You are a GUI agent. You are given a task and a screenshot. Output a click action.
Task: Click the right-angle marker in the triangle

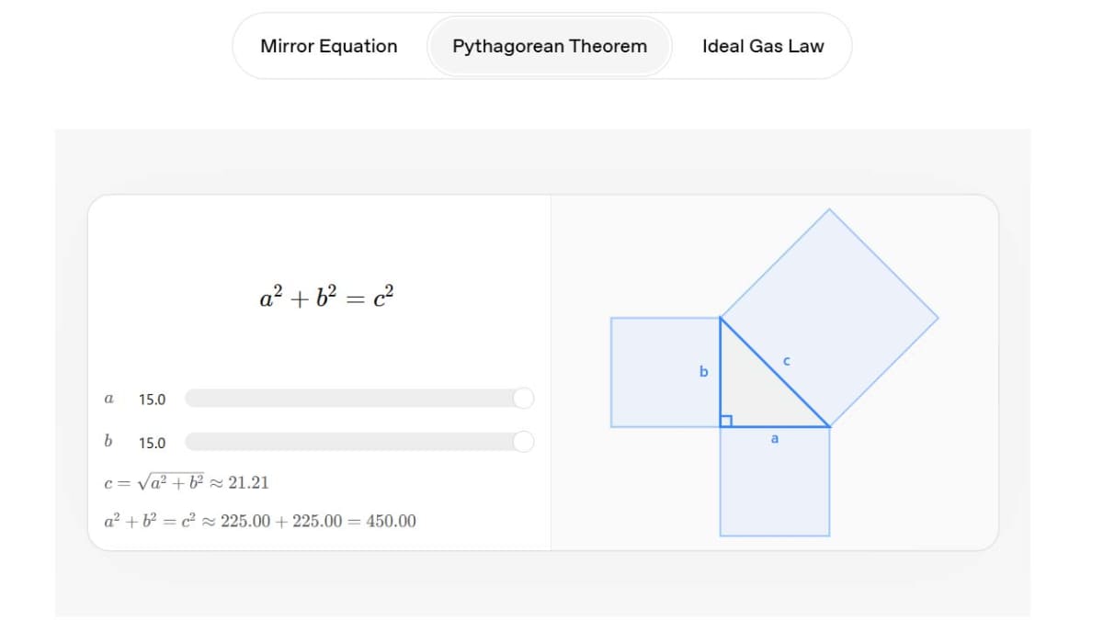[x=725, y=421]
